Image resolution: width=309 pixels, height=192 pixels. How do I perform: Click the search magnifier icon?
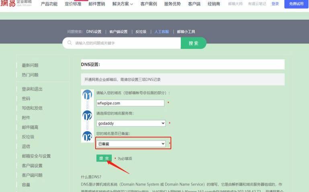point(70,42)
